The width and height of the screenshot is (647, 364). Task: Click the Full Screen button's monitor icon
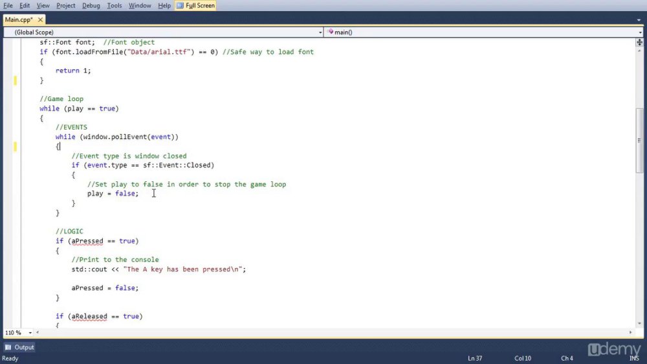click(180, 5)
